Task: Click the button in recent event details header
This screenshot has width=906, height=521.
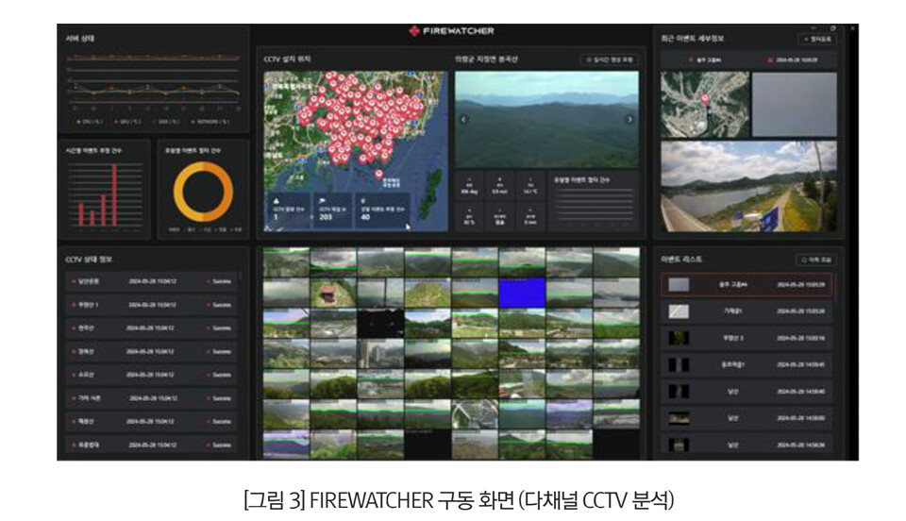Action: click(x=816, y=39)
